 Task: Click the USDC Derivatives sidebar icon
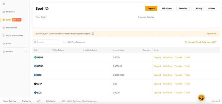(x=4, y=36)
